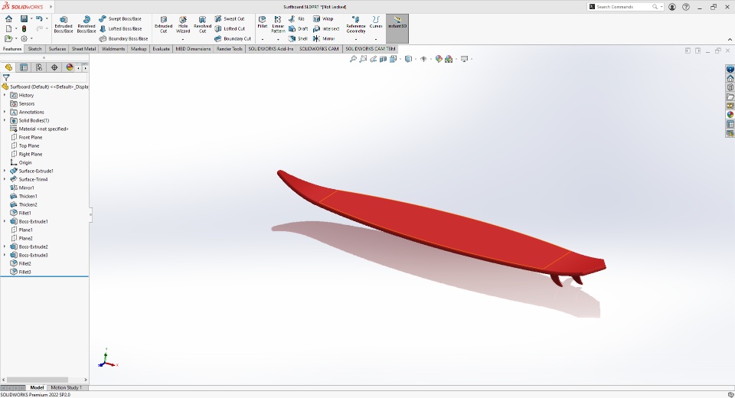Image resolution: width=735 pixels, height=398 pixels.
Task: Select the FeatureManager Design Tree tab
Action: point(8,67)
